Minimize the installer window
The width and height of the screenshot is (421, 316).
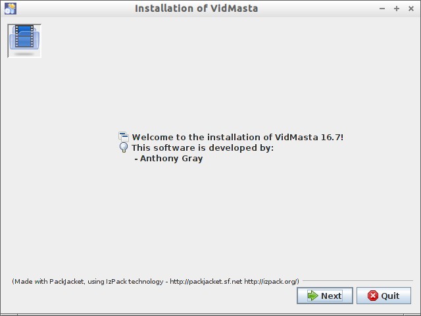[383, 9]
